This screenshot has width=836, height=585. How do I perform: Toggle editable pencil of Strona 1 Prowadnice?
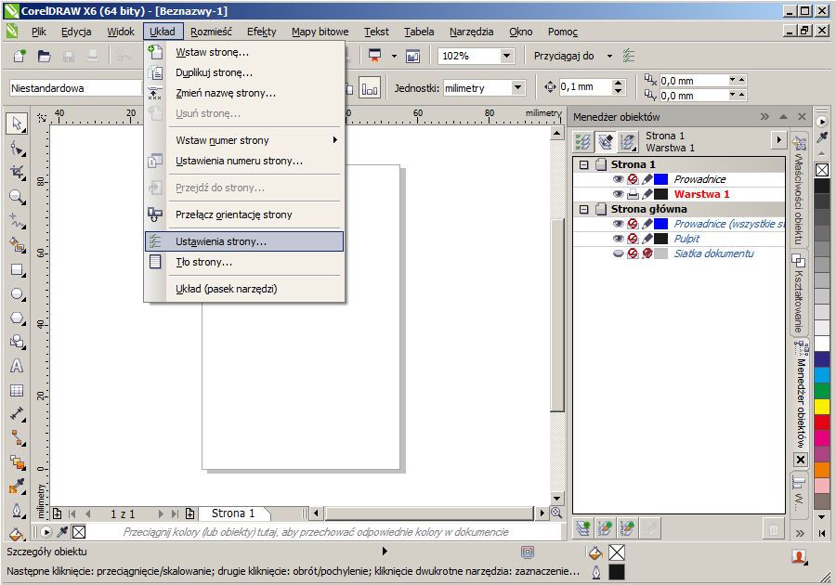[x=647, y=179]
